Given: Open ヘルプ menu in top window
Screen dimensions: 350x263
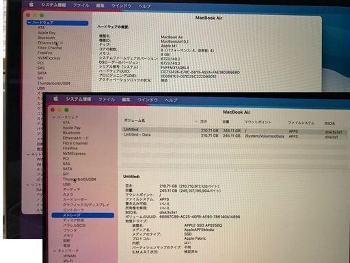Looking at the screenshot, I should (145, 6).
